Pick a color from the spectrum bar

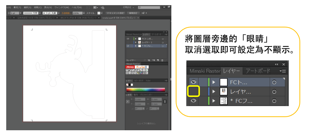coord(146,90)
